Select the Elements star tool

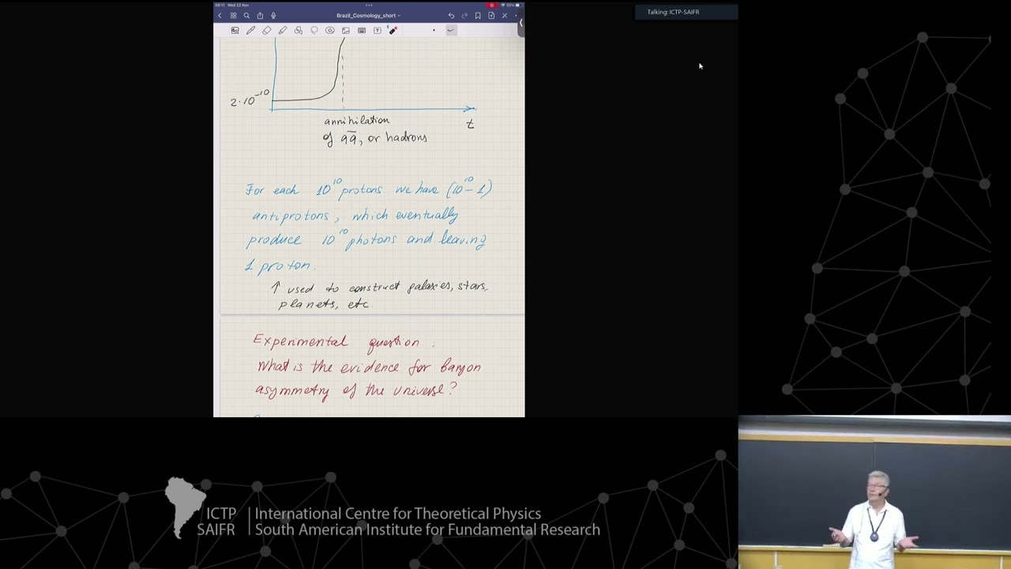coord(329,30)
